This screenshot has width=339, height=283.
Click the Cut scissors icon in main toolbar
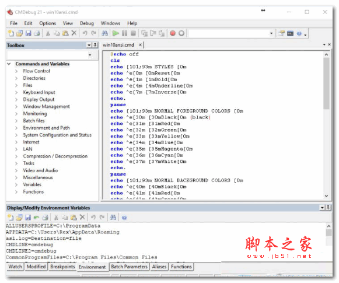click(x=48, y=33)
